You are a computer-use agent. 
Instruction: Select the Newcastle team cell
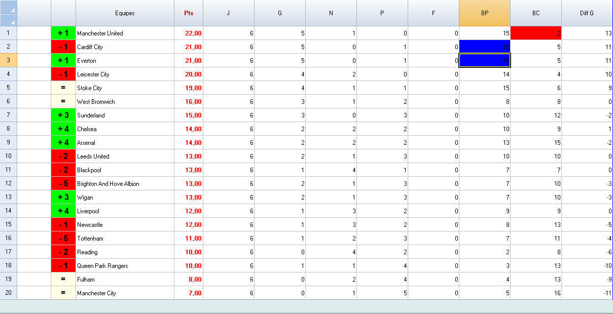click(x=125, y=224)
